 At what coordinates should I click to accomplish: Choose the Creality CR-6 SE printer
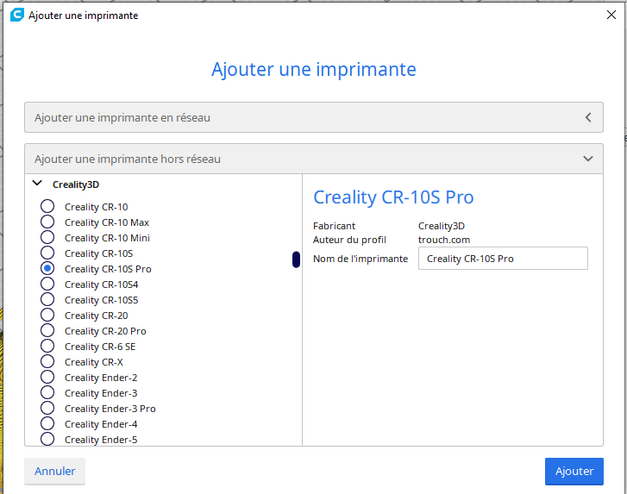coord(47,346)
